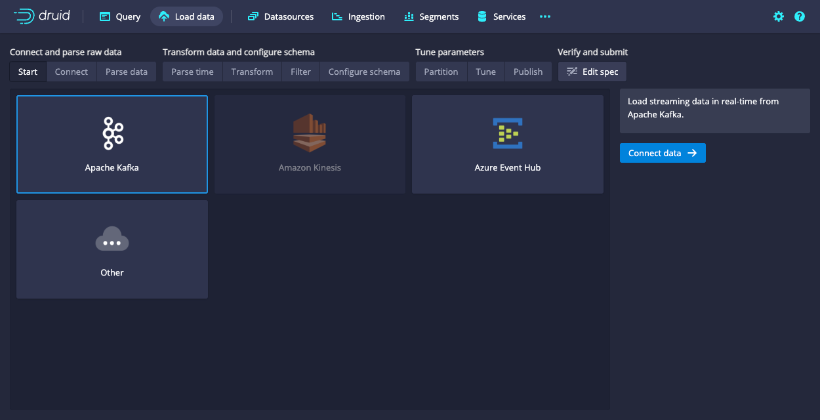Switch to the Load data tab
820x420 pixels.
click(186, 16)
